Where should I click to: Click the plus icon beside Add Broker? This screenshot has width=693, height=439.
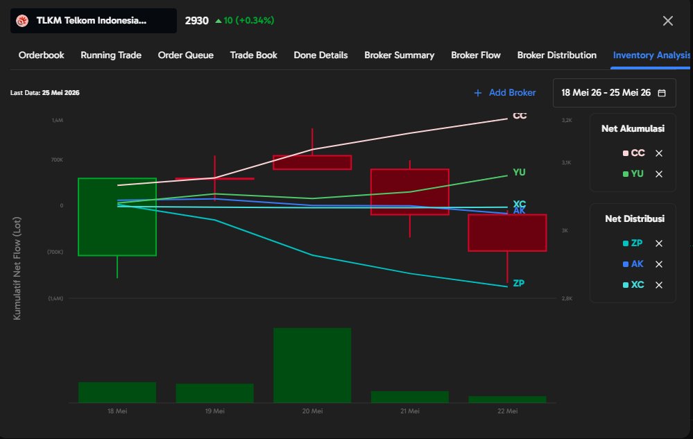pos(478,93)
